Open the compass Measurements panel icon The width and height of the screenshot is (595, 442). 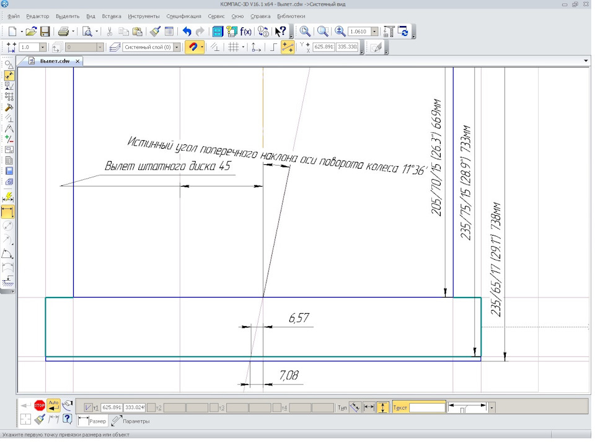coord(9,128)
